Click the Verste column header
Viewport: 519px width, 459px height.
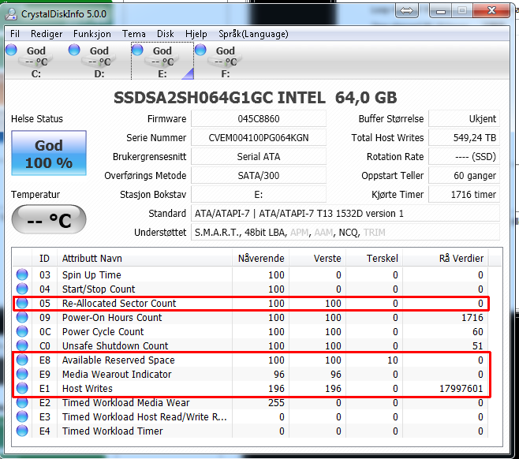(x=318, y=258)
